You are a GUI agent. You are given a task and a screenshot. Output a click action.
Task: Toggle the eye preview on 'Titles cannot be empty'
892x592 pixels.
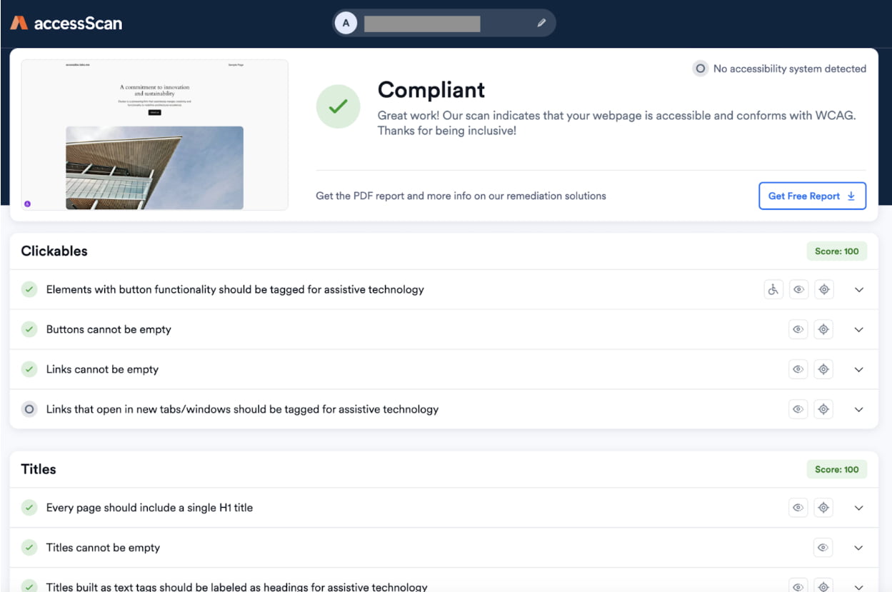[823, 547]
